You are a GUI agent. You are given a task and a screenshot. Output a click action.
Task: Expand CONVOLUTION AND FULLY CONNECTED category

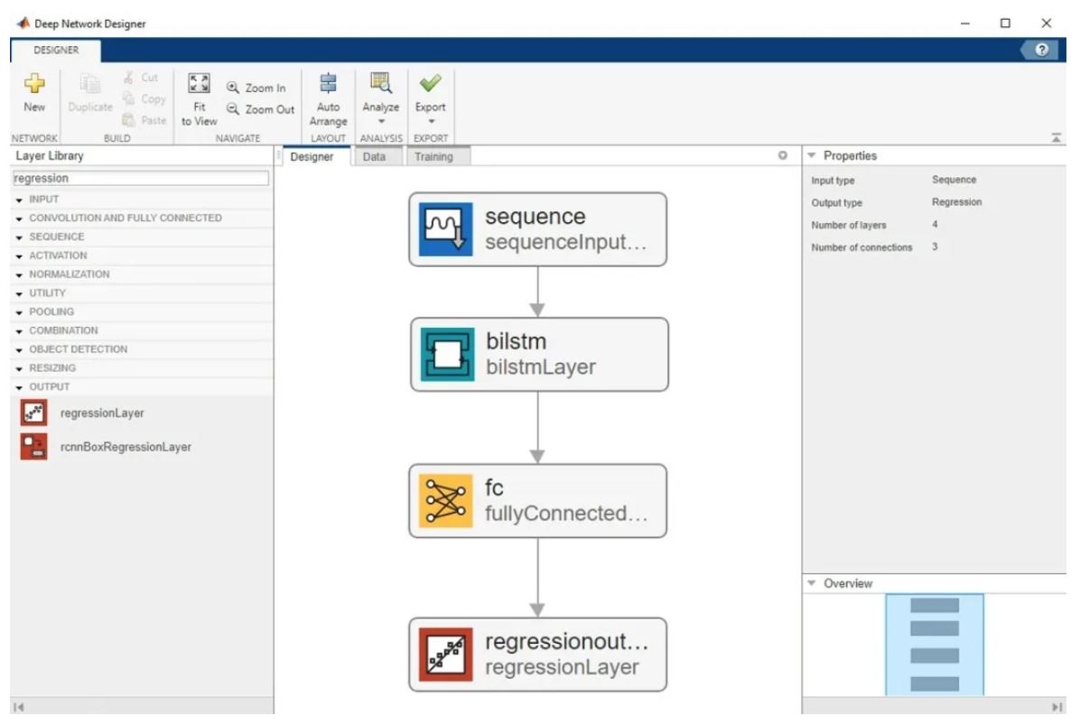(x=19, y=218)
